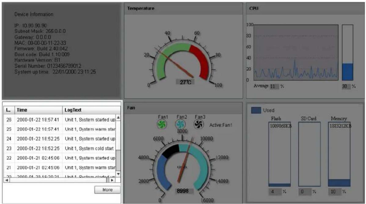The image size is (366, 204).
Task: Select log row 25 System warm start
Action: tap(60, 129)
